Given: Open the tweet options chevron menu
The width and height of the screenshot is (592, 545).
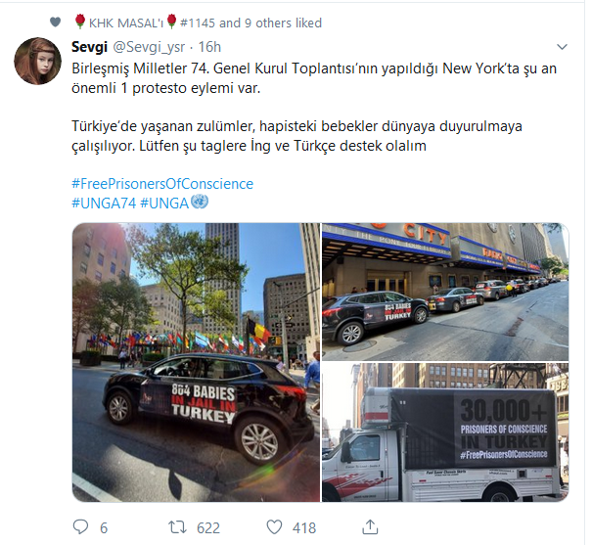Looking at the screenshot, I should pos(562,47).
